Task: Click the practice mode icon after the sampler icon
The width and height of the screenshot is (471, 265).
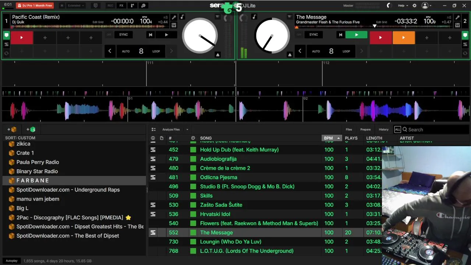Action: [144, 6]
